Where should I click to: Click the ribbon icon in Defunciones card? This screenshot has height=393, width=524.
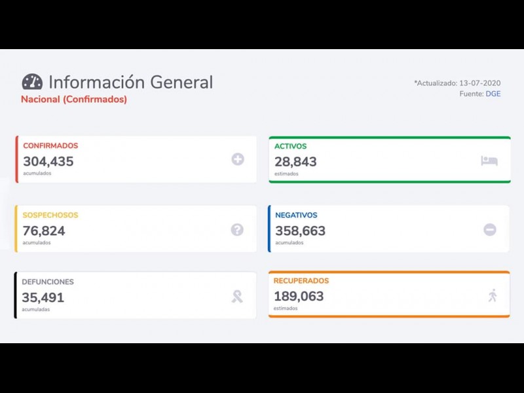point(237,297)
